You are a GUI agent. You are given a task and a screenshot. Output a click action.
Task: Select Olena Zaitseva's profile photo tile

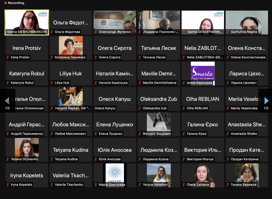[x=203, y=175]
